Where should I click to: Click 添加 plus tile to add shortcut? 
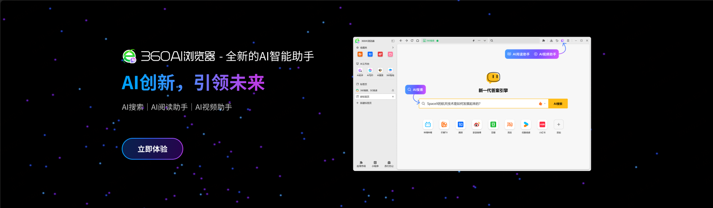point(558,124)
